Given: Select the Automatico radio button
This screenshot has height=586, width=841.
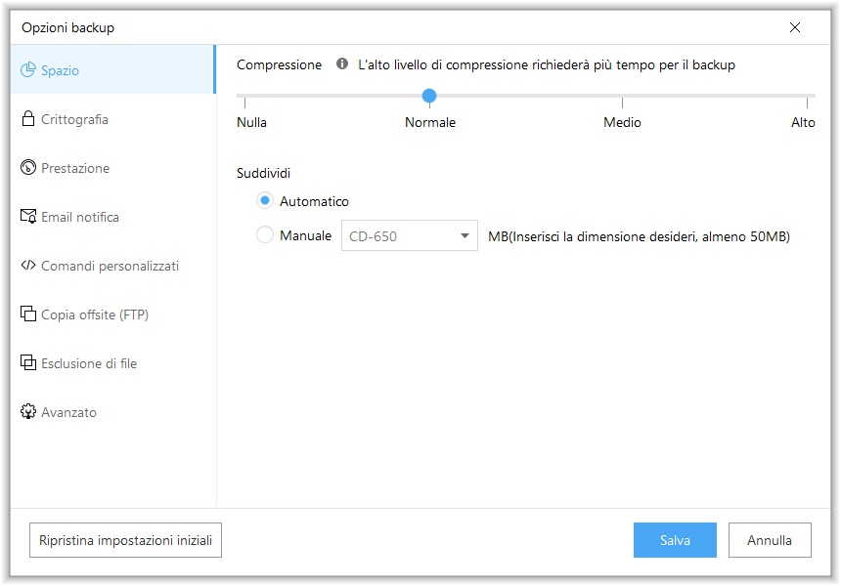Looking at the screenshot, I should pos(264,201).
